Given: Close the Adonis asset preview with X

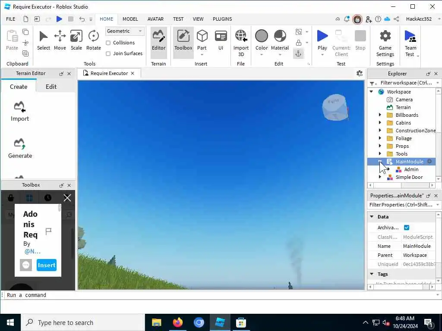Looking at the screenshot, I should click(x=67, y=198).
